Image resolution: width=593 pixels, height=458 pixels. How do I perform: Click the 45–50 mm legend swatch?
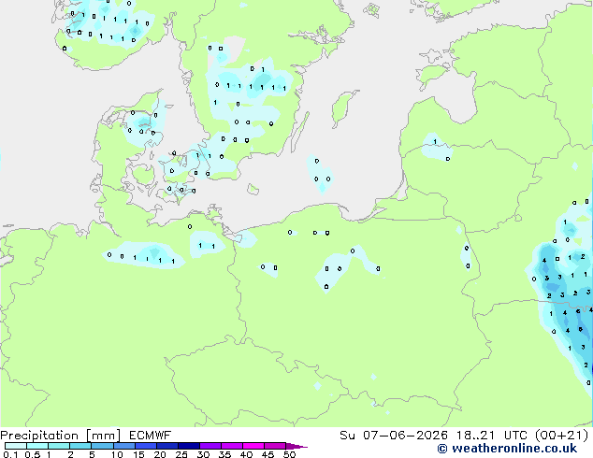(x=275, y=446)
